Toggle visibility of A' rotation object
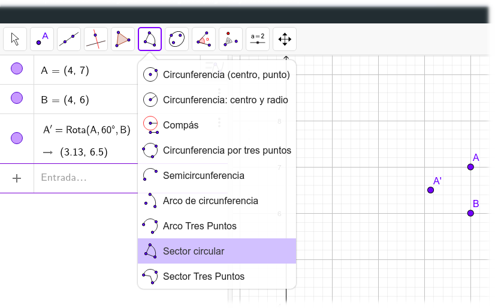This screenshot has height=308, width=495. pyautogui.click(x=17, y=138)
